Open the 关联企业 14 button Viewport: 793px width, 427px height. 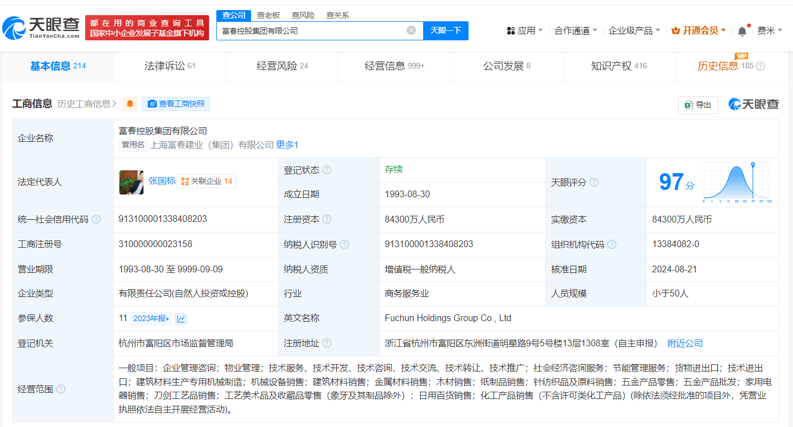(x=206, y=182)
